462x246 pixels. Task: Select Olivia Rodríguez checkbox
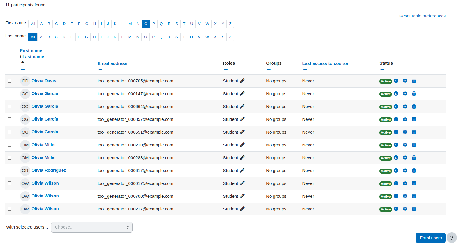(9, 170)
